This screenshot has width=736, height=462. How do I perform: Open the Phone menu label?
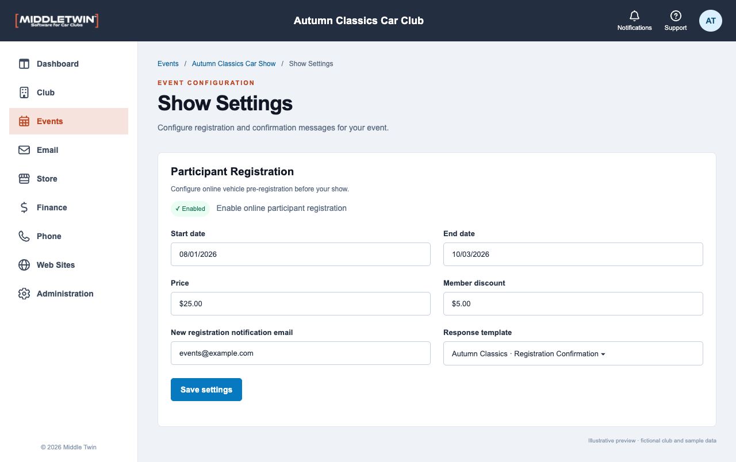click(49, 236)
